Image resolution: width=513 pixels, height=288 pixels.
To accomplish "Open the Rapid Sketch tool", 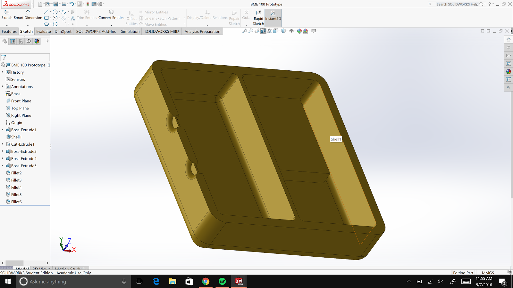I will click(x=258, y=18).
